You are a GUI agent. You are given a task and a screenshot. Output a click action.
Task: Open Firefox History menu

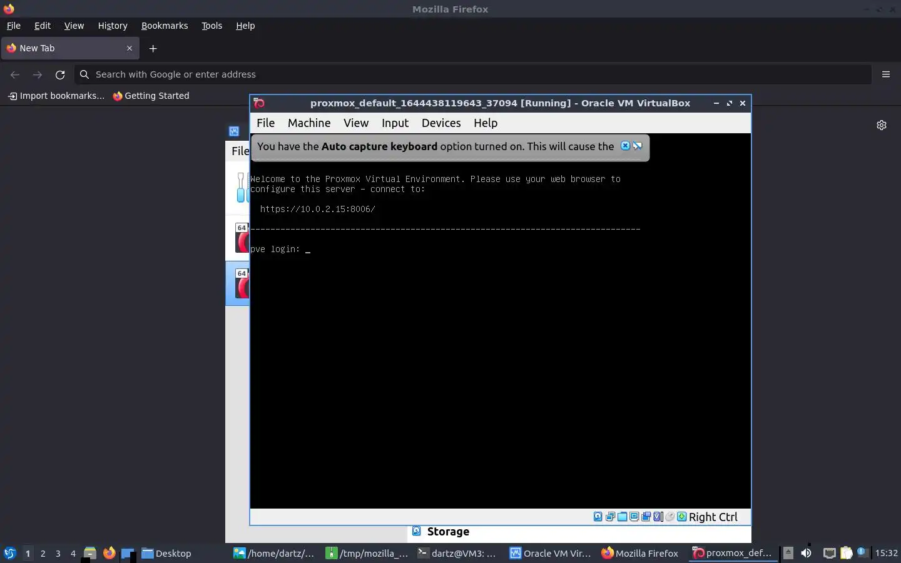113,26
